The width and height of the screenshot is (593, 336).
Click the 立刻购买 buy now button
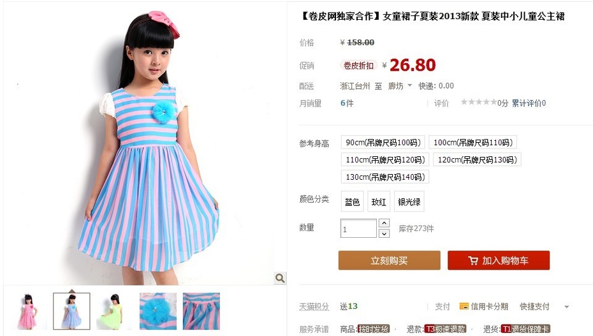click(389, 260)
